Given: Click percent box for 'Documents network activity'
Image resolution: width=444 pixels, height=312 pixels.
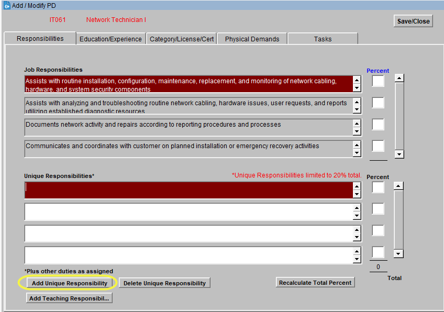Looking at the screenshot, I should (378, 124).
